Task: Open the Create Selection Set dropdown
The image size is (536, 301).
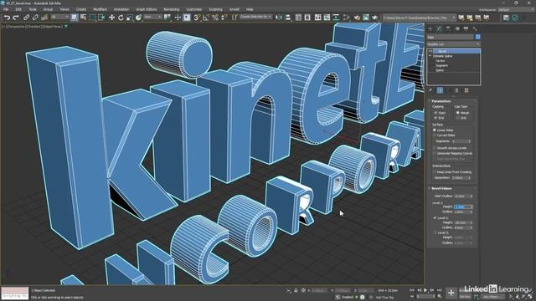Action: coord(255,17)
